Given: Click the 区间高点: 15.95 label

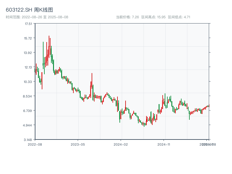Looking at the screenshot, I should coord(153,17).
